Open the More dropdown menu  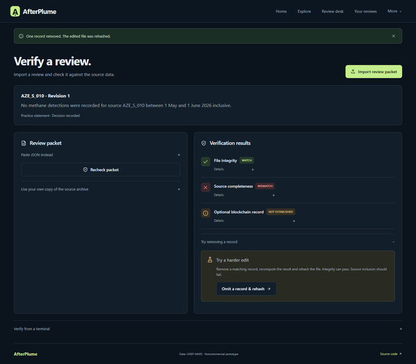394,11
